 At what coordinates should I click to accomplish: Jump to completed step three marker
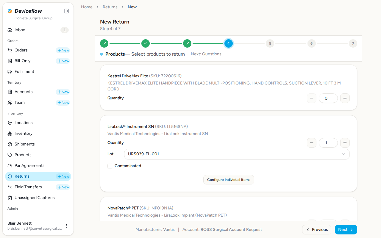click(187, 43)
